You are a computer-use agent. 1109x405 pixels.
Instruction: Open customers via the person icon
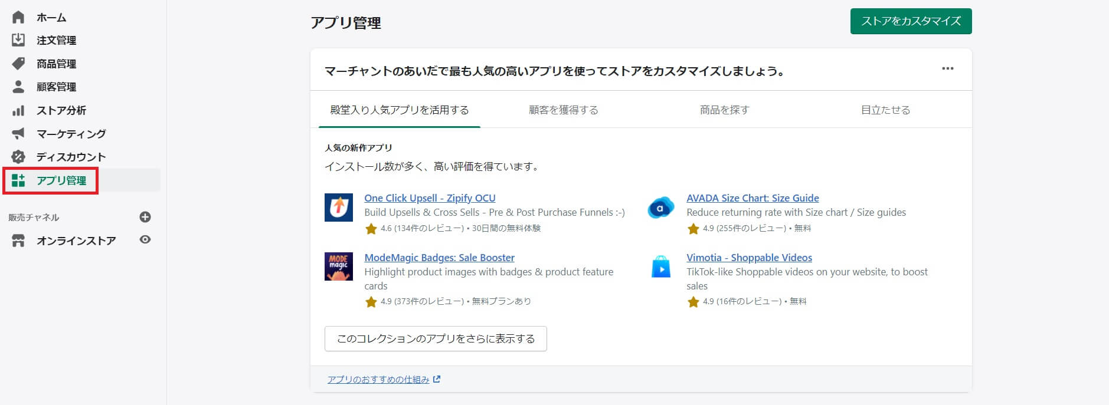pos(18,87)
